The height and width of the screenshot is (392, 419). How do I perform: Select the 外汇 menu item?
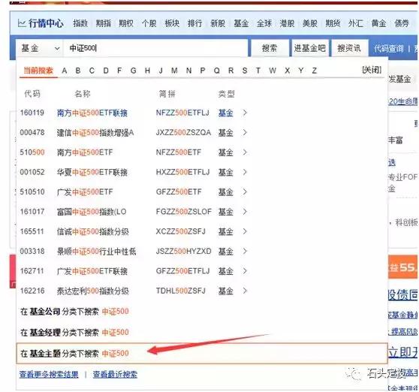[356, 23]
